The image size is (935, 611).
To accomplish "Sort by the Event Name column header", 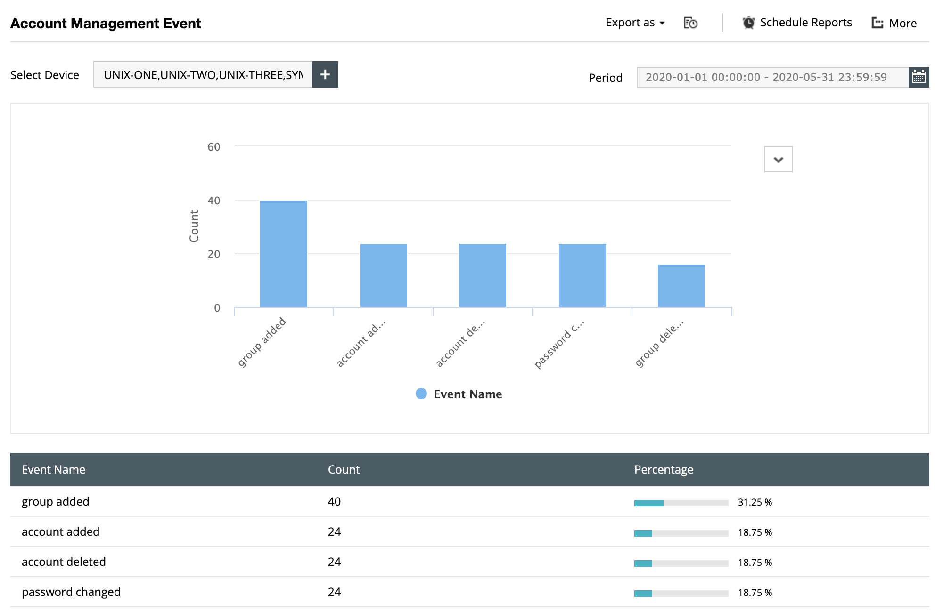I will pyautogui.click(x=53, y=469).
